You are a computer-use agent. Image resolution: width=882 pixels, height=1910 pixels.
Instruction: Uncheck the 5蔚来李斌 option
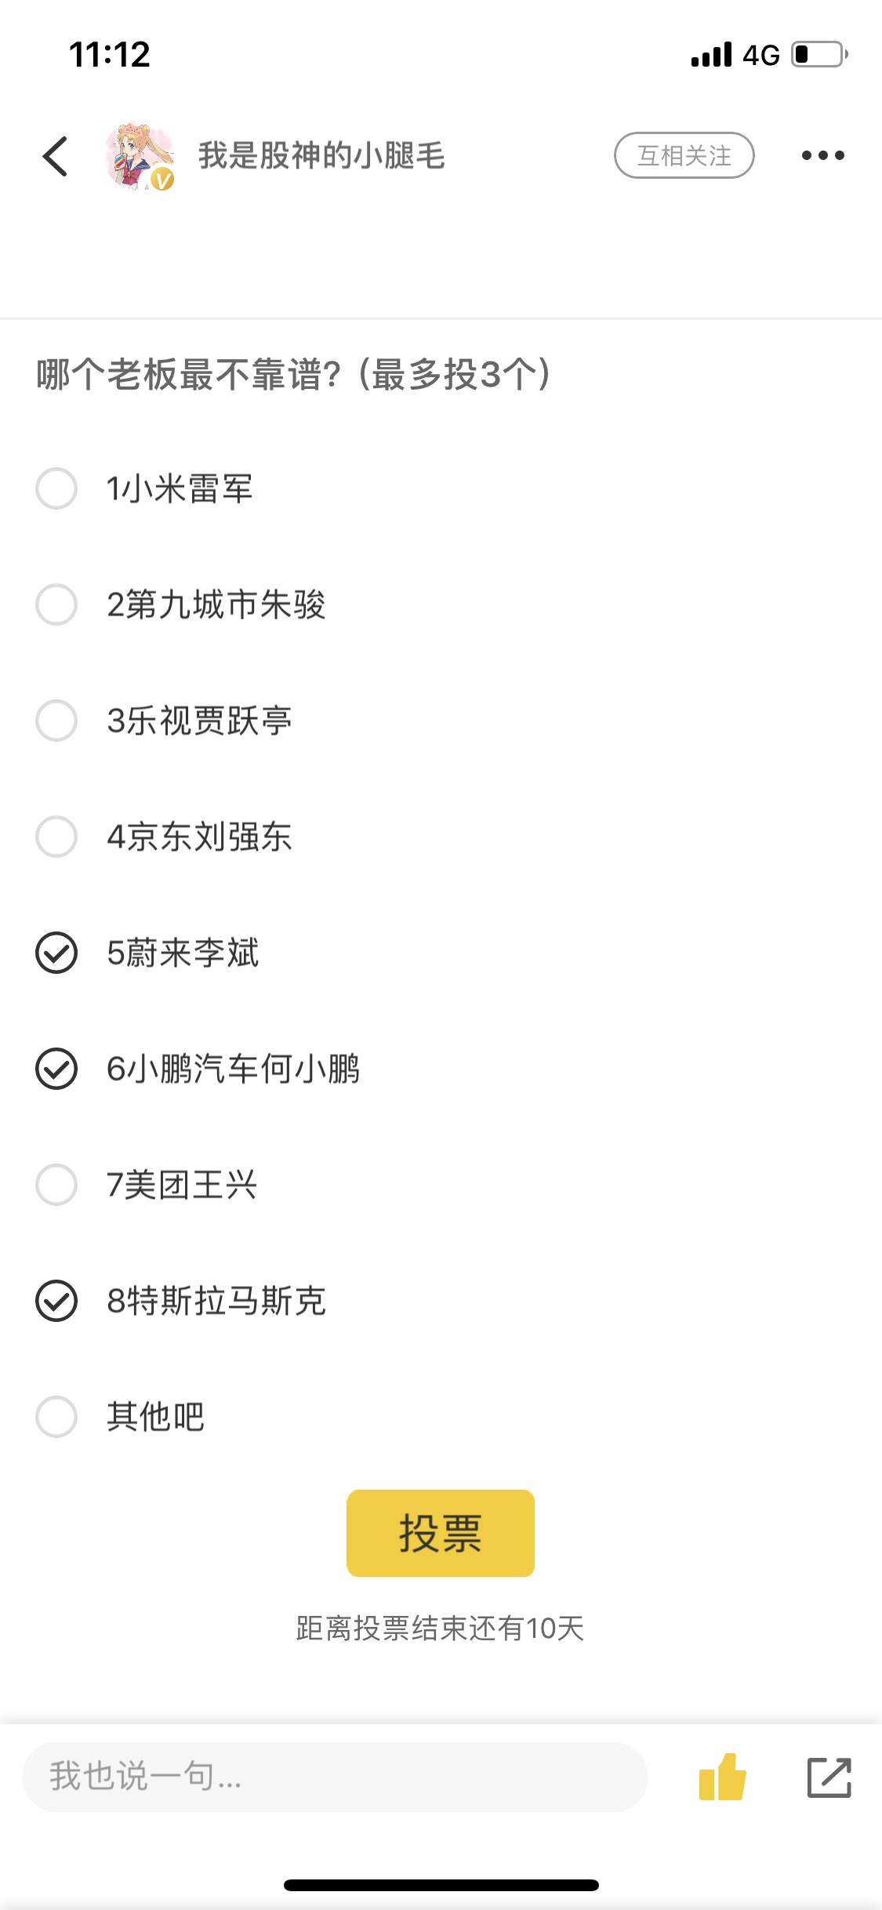tap(56, 953)
